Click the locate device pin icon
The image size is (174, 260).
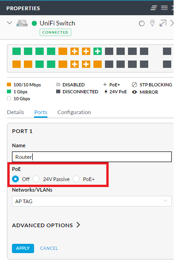tap(152, 23)
